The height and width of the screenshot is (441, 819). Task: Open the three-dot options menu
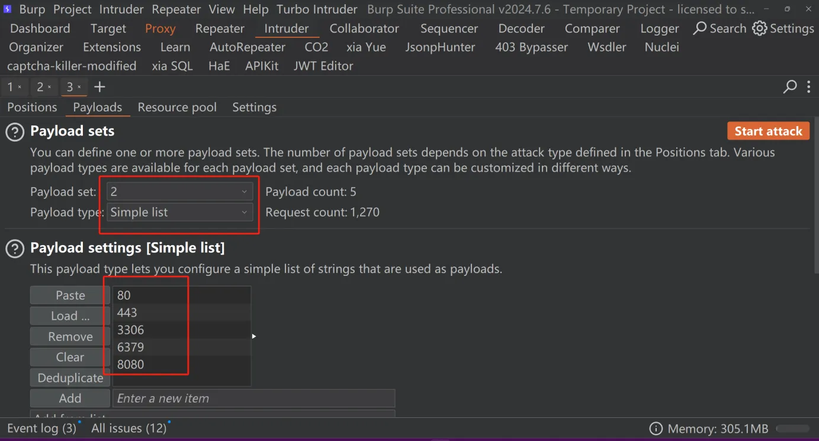coord(809,87)
